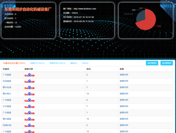
Task: Click the 寮步直振 keyword
Action: click(7, 119)
